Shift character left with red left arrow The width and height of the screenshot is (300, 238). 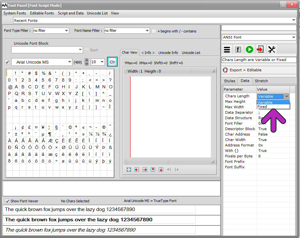[x=137, y=170]
